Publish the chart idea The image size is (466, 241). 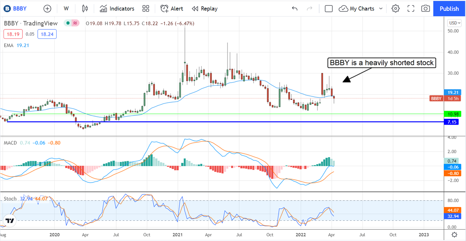pos(449,9)
